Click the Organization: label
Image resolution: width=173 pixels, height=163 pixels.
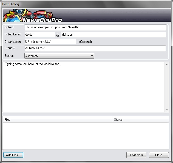click(13, 42)
